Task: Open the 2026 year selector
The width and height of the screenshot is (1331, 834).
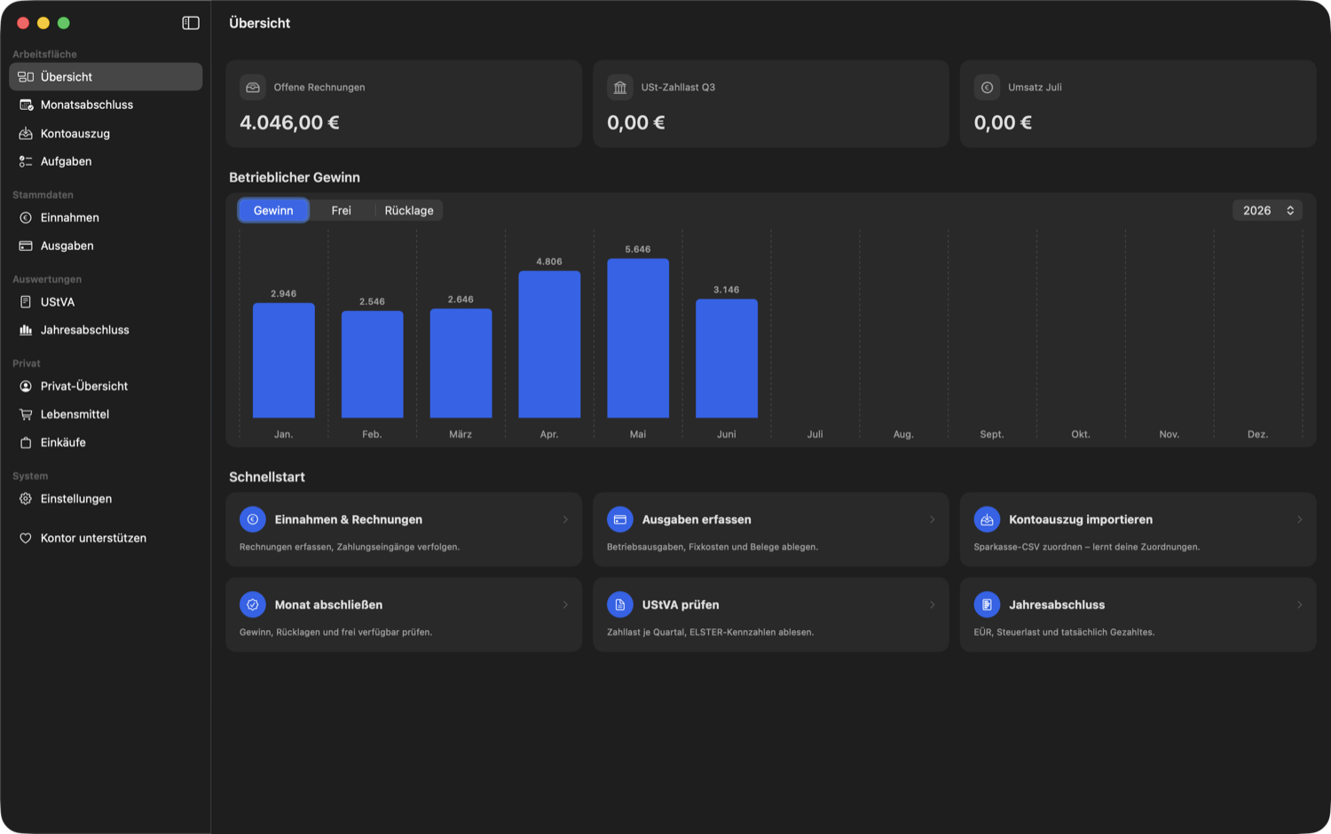Action: 1267,210
